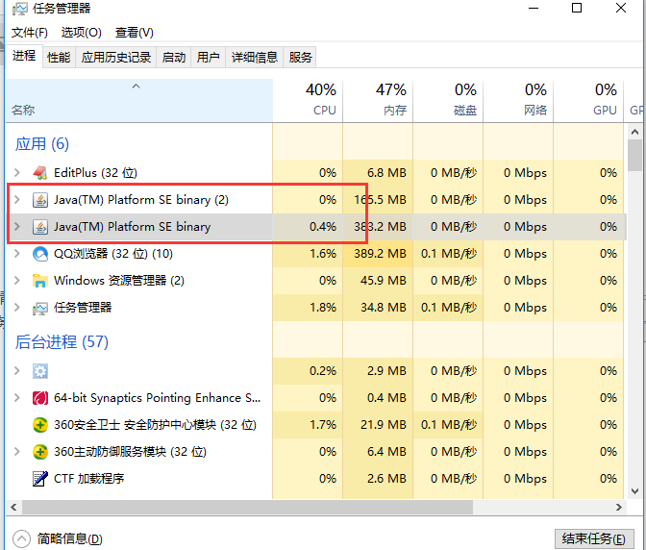Click the Java icon in the binary (2) row
The width and height of the screenshot is (646, 550).
click(x=40, y=200)
